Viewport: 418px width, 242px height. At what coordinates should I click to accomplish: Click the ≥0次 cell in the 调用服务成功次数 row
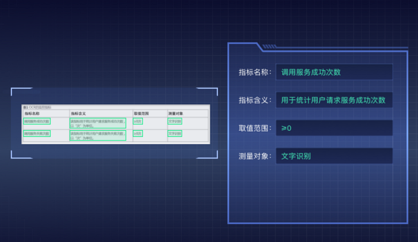138,121
